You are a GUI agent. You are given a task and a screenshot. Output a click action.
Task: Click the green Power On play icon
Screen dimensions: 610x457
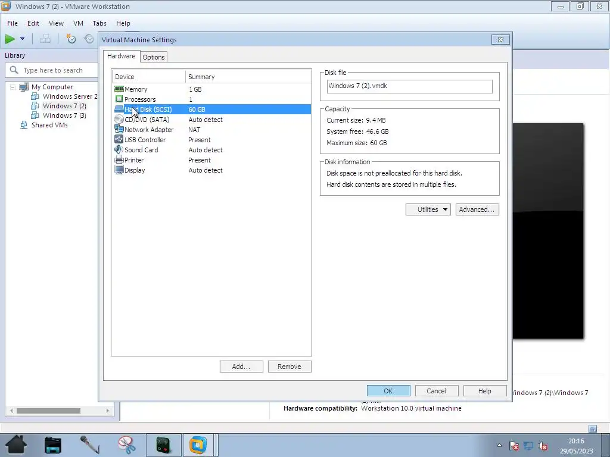[10, 39]
